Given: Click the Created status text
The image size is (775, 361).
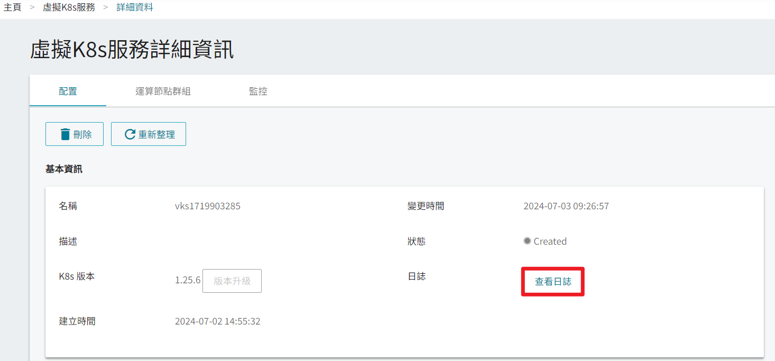Looking at the screenshot, I should tap(550, 242).
